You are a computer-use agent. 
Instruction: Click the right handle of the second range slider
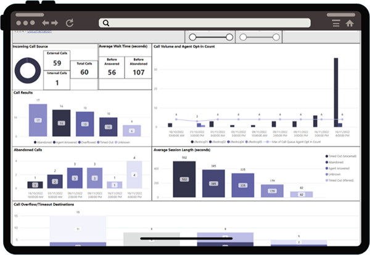tap(276, 37)
